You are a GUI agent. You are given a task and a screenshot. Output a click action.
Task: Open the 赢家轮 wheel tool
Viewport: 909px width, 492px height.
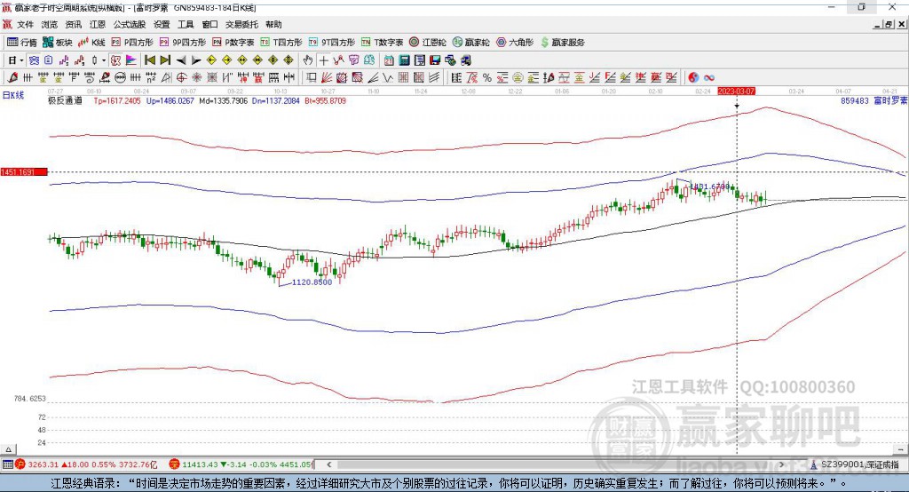pyautogui.click(x=470, y=43)
